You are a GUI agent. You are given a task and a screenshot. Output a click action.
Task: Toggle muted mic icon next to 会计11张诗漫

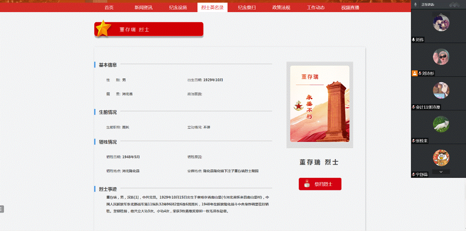tap(414, 107)
